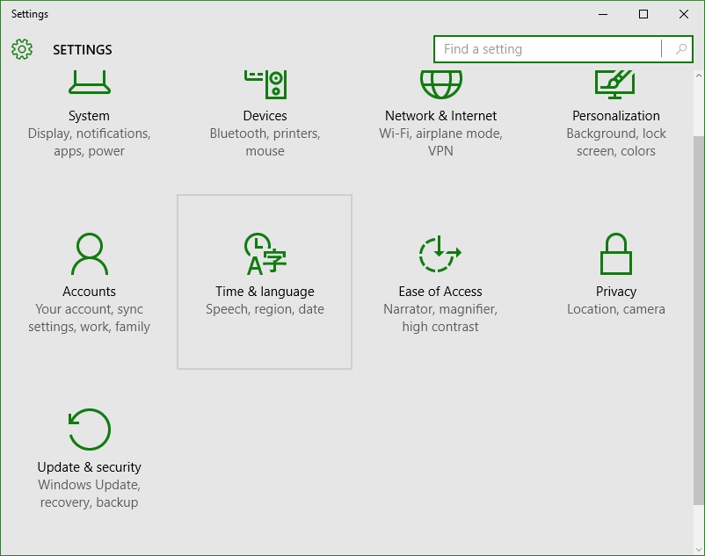Click 'Windows Update, recovery, backup' description
This screenshot has width=705, height=556.
[89, 494]
